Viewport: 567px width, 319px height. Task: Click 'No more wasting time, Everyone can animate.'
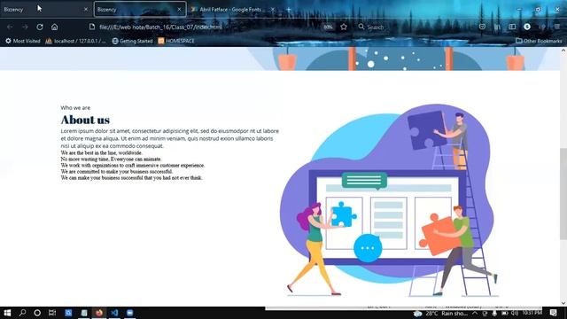111,159
